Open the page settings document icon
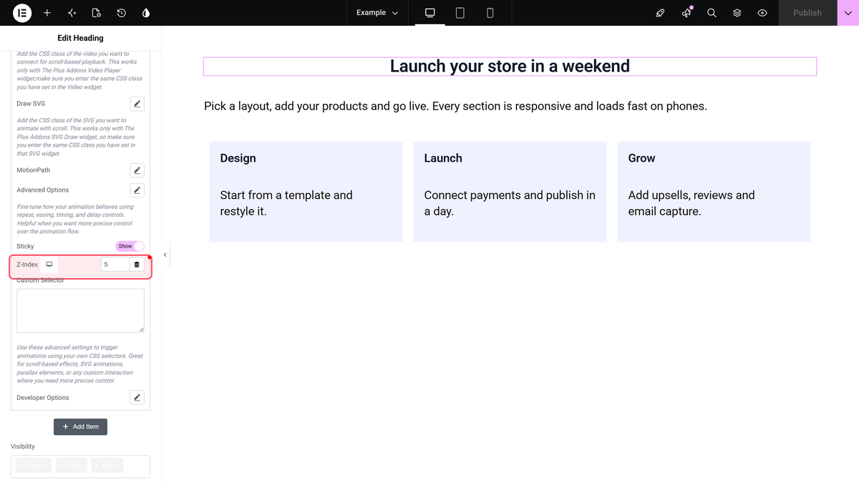859x483 pixels. [x=97, y=13]
